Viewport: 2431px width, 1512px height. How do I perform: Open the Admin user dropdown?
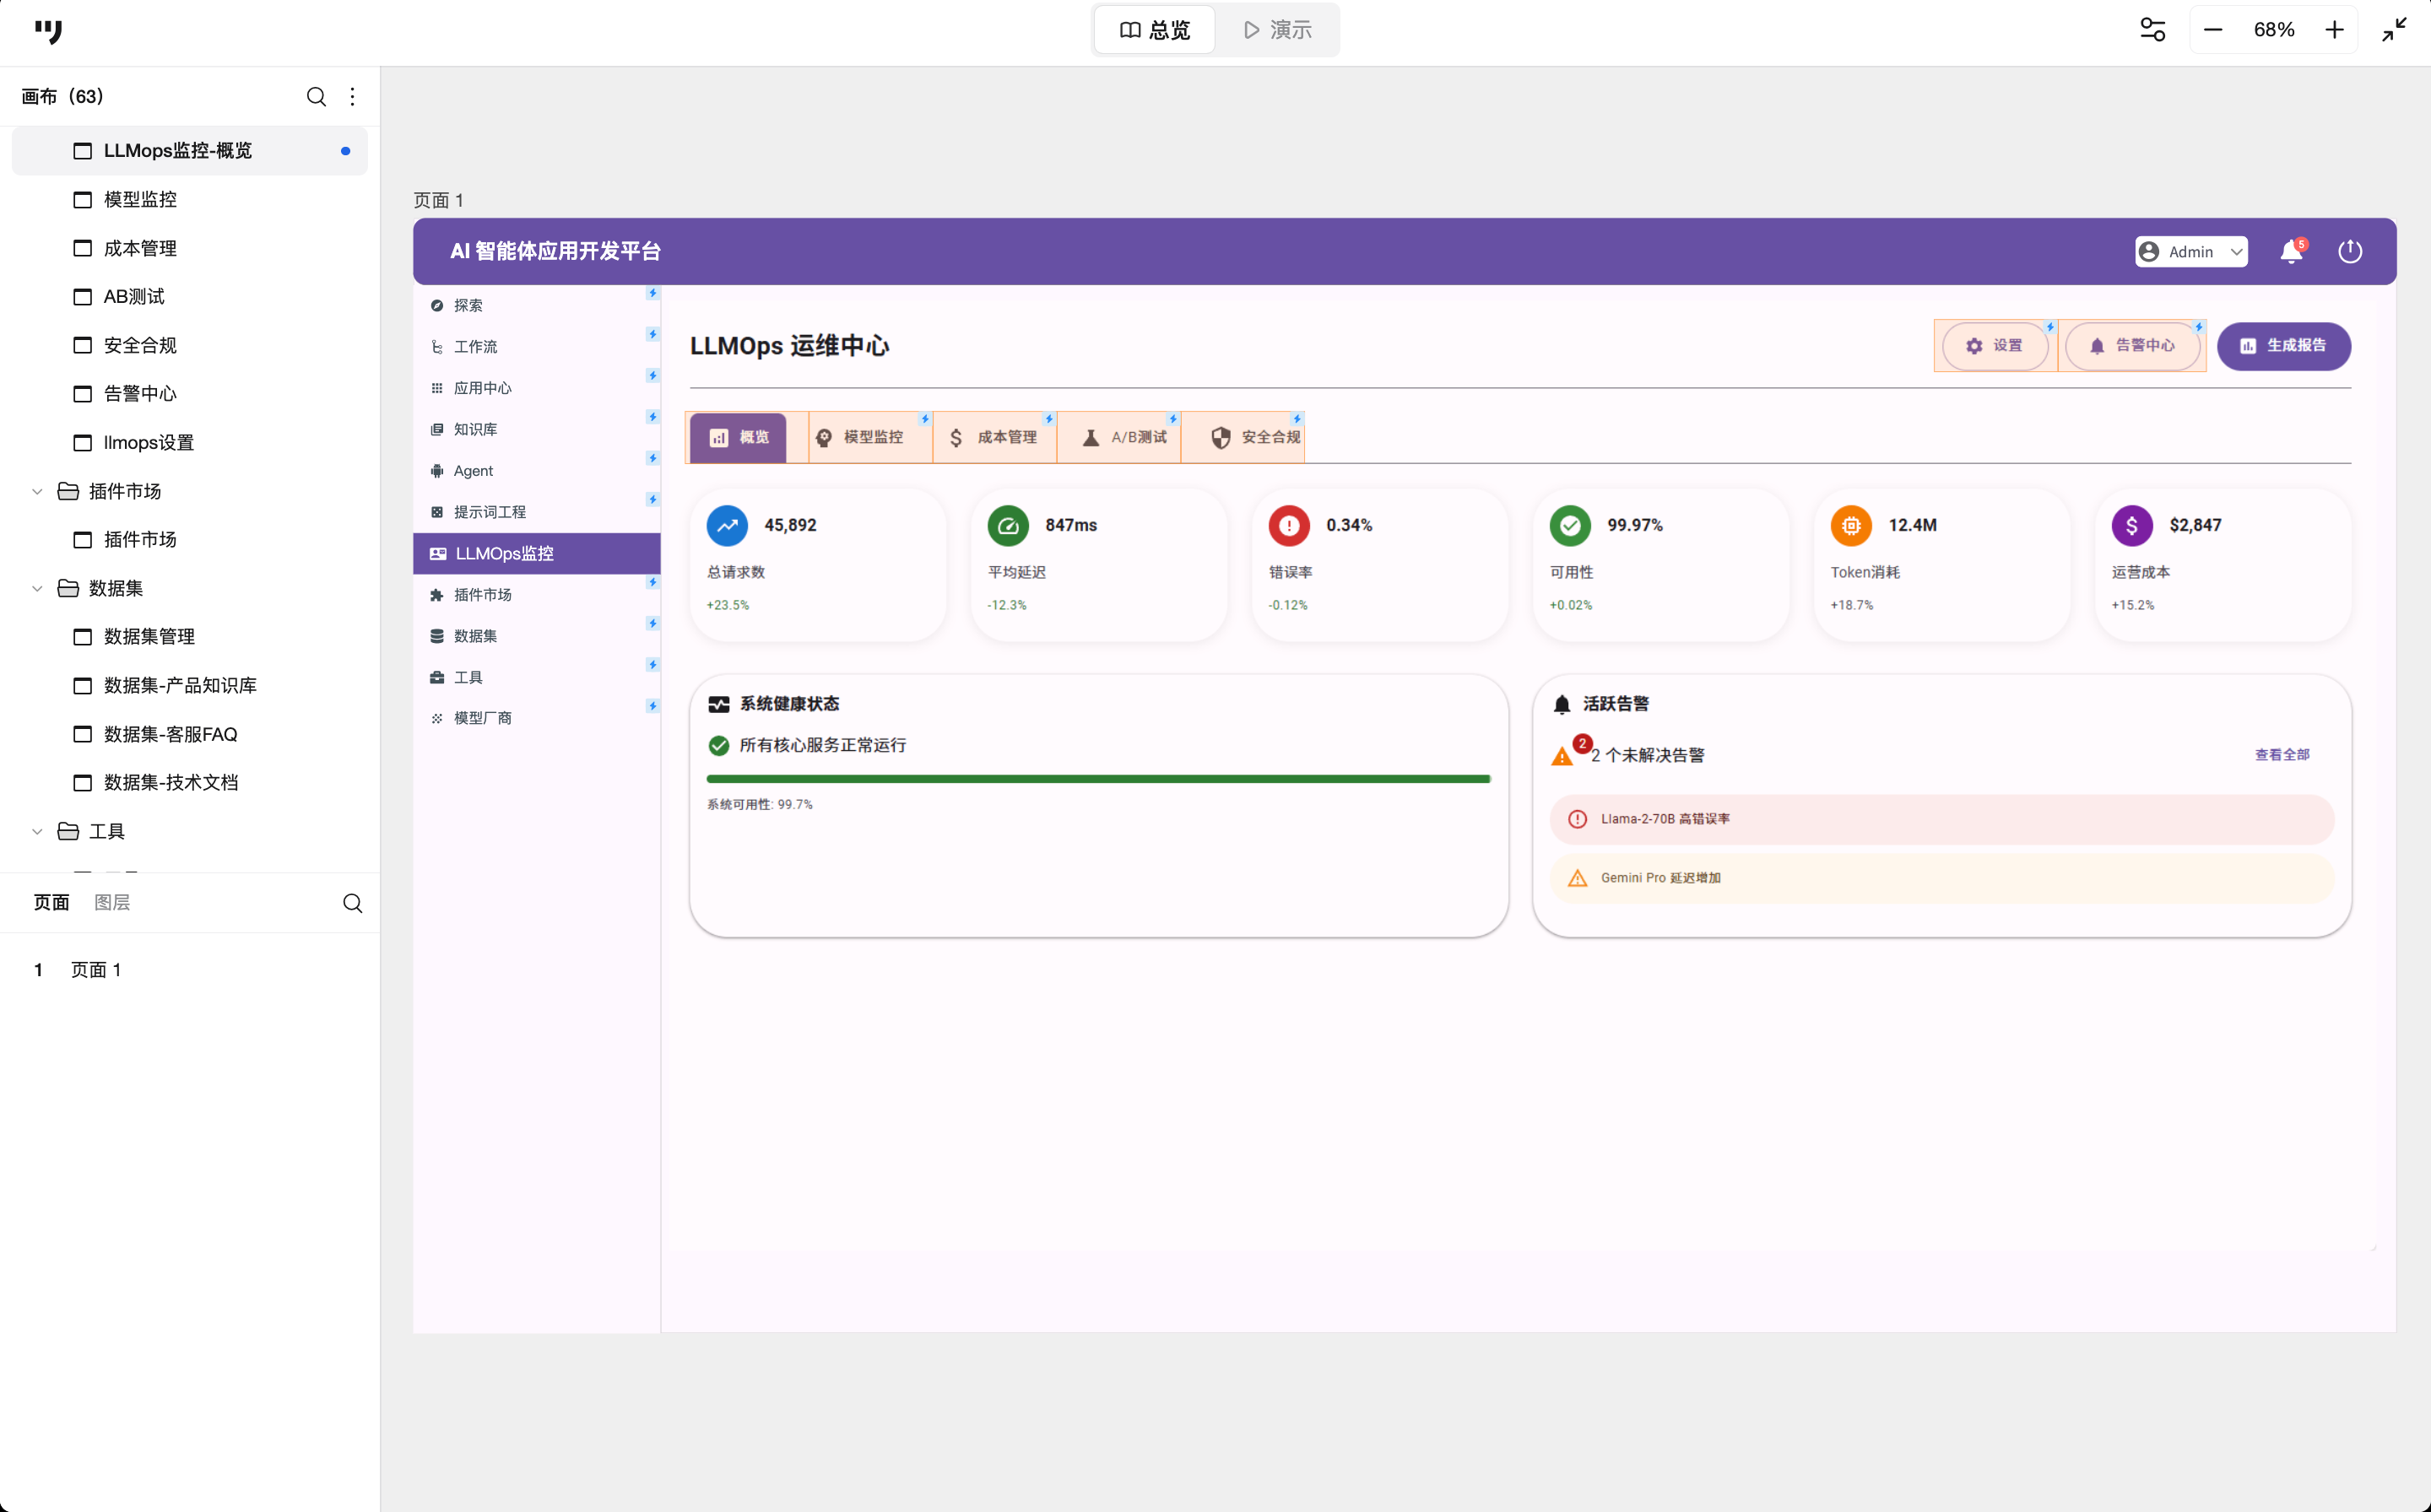coord(2191,252)
